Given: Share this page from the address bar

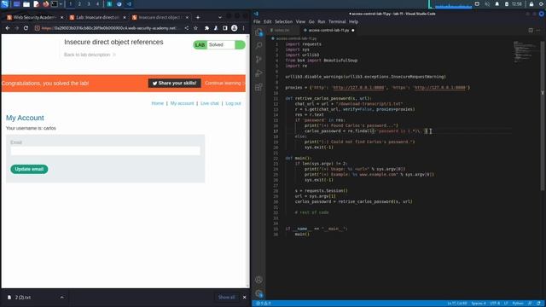Looking at the screenshot, I should tap(187, 28).
